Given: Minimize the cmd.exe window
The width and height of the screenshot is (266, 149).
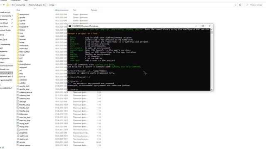Looking at the screenshot, I should click(196, 26).
